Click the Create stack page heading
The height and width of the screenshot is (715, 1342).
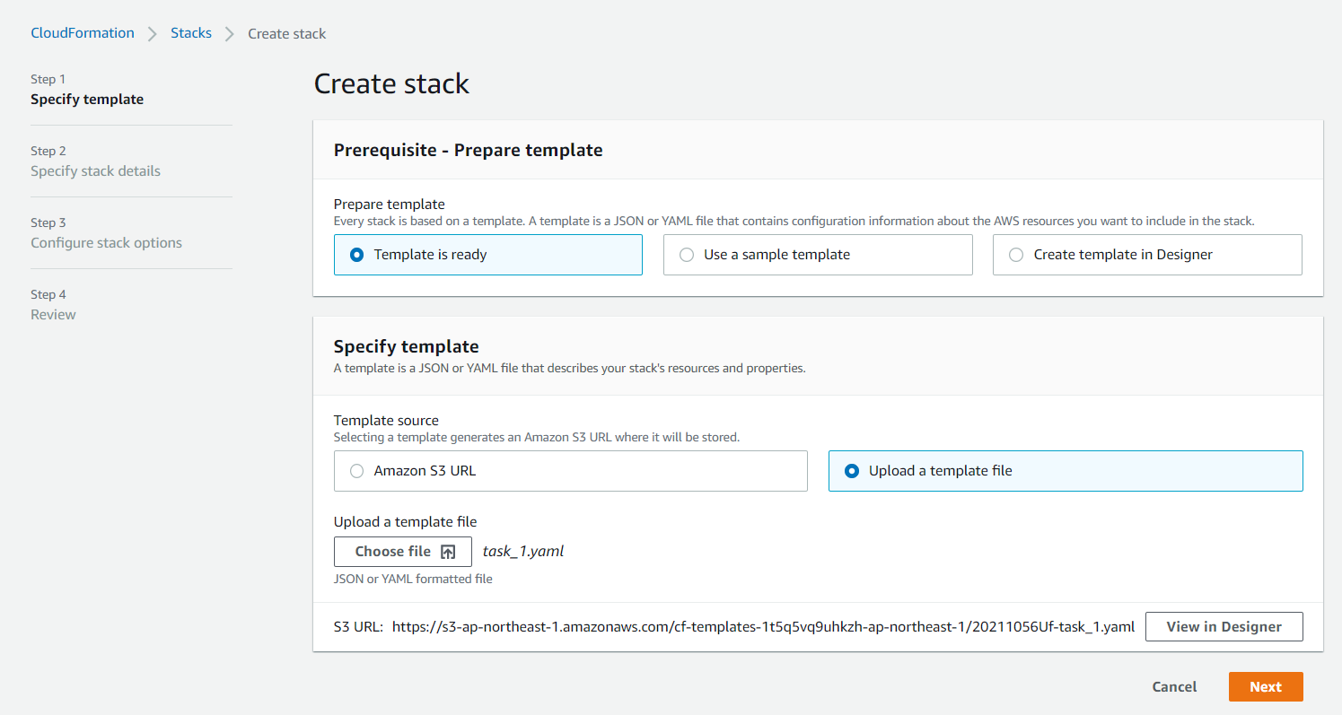pos(391,84)
